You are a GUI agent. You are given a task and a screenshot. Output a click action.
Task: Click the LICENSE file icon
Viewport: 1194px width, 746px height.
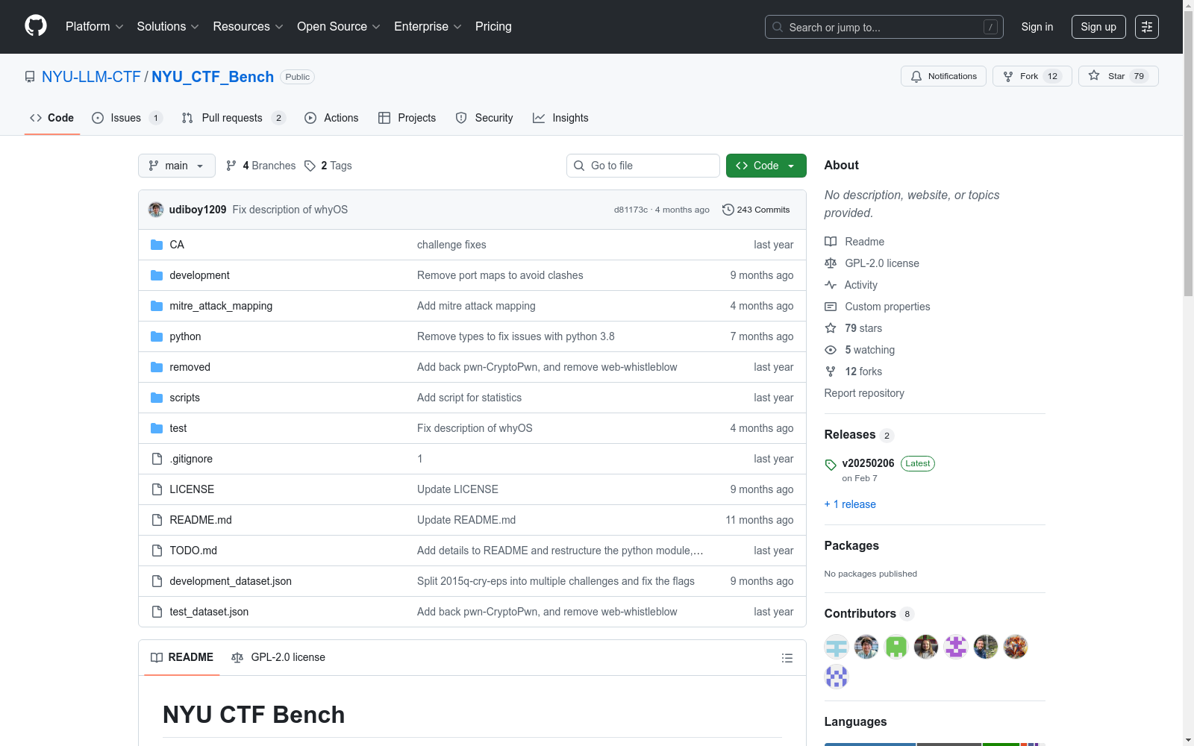point(157,489)
